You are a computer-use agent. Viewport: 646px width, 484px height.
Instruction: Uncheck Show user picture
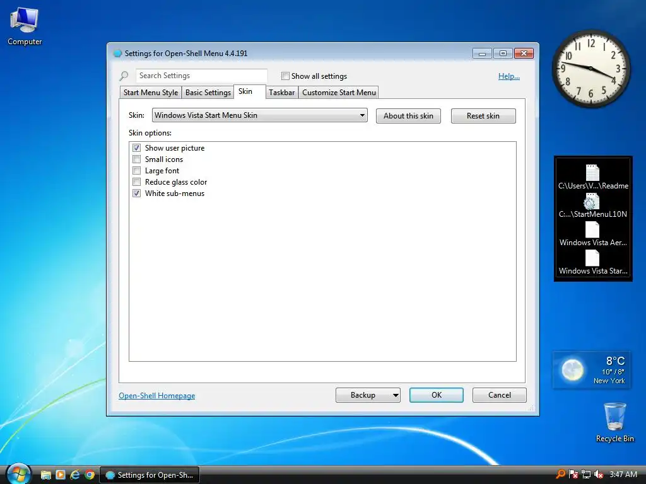[x=136, y=147]
